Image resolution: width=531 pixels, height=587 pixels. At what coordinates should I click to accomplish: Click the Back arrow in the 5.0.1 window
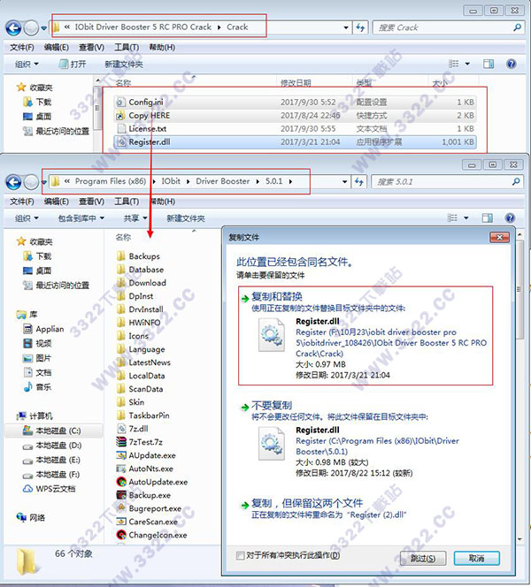13,182
